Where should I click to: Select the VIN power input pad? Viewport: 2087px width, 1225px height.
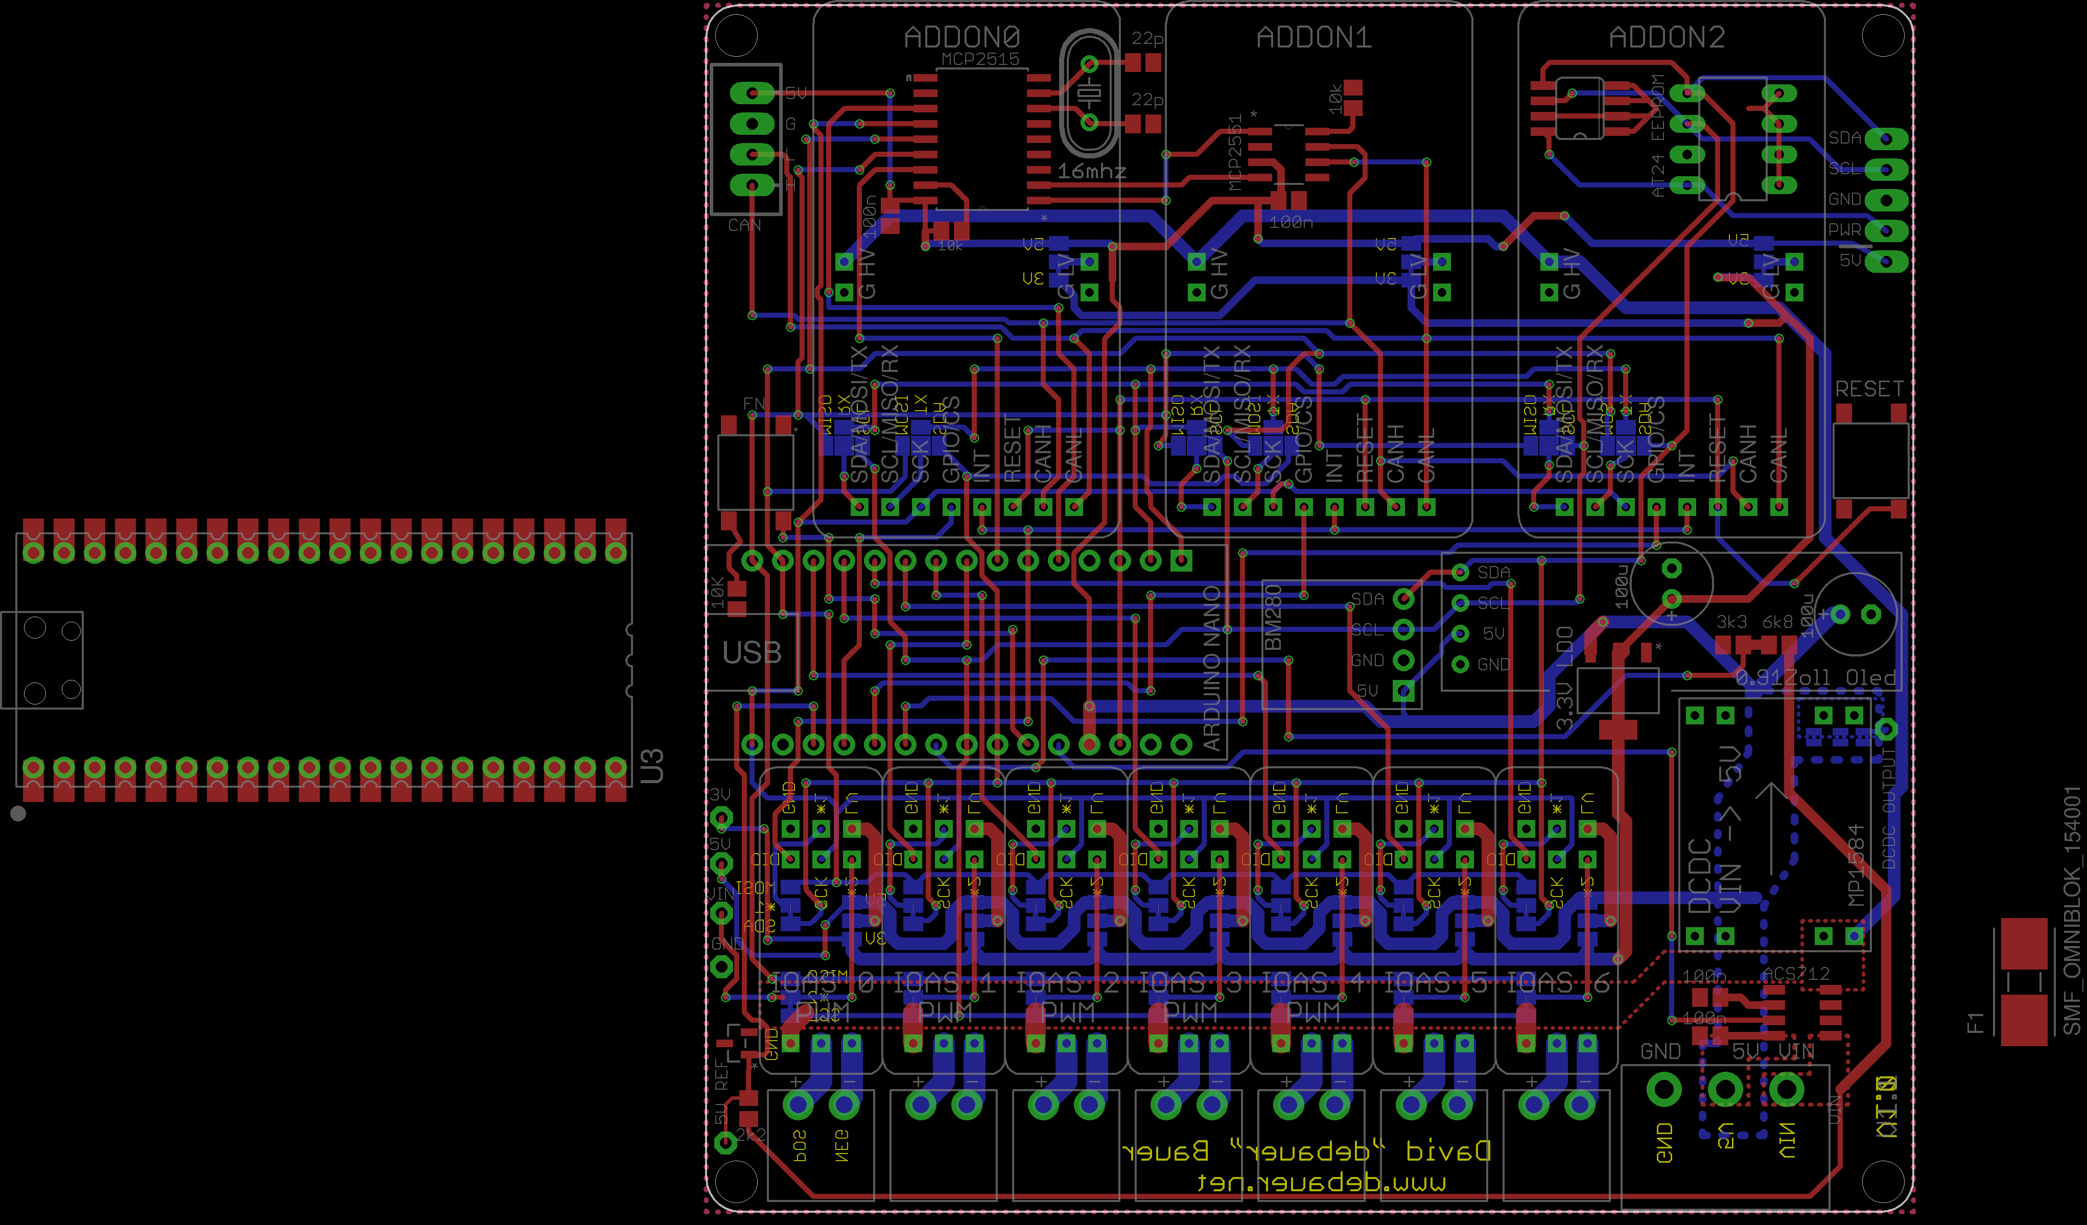[x=1787, y=1089]
